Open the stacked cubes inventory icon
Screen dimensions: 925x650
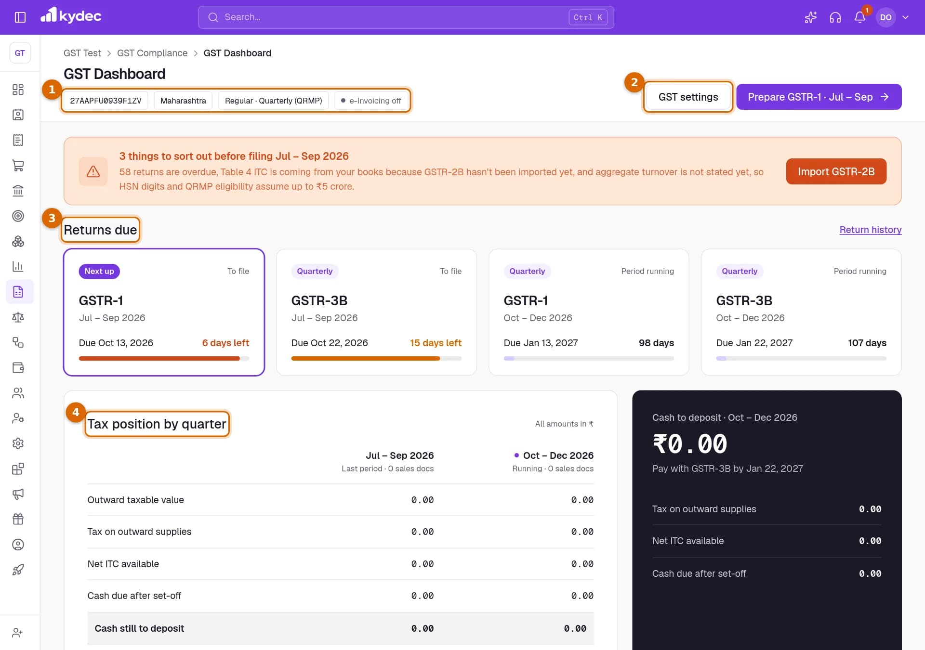pyautogui.click(x=18, y=241)
